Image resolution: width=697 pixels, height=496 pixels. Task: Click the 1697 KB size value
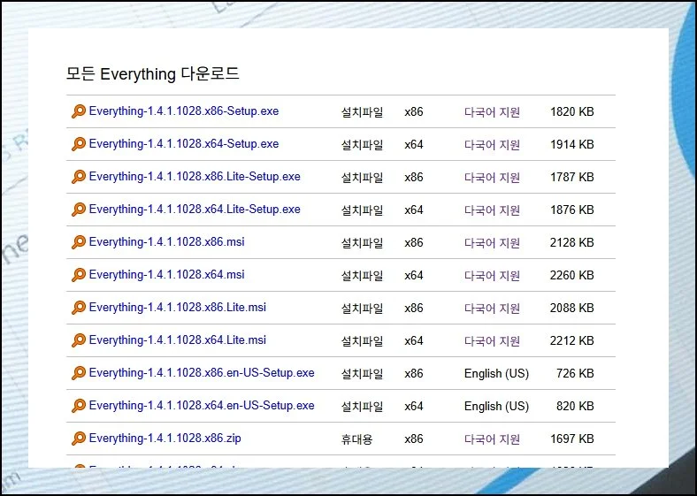point(572,439)
